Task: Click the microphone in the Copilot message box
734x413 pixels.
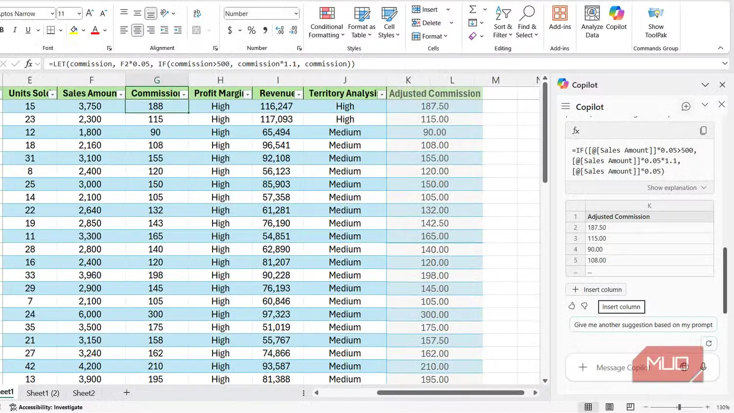Action: point(703,367)
